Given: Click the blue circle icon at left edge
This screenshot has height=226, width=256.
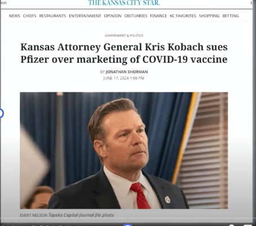Looking at the screenshot, I should pyautogui.click(x=1, y=113).
